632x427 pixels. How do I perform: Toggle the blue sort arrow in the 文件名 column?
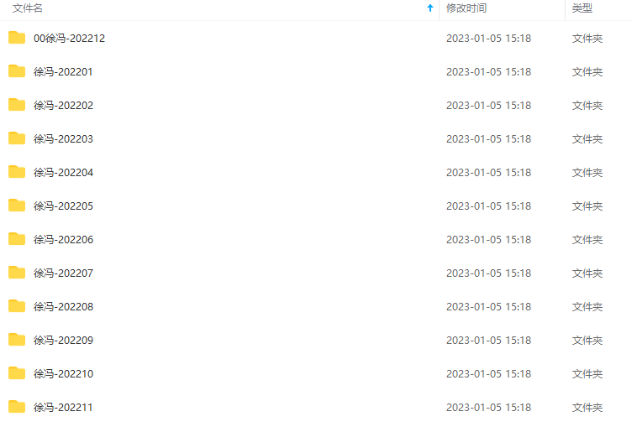pos(430,8)
